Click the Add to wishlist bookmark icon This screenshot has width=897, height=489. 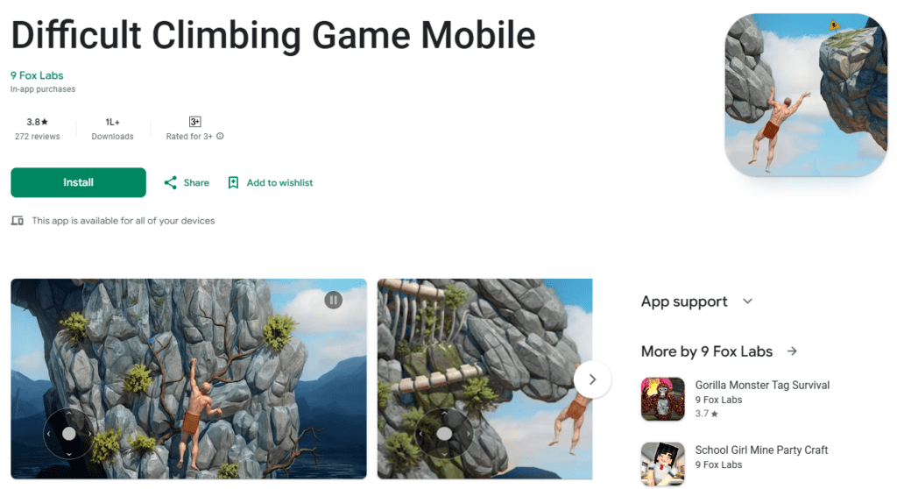pos(233,182)
